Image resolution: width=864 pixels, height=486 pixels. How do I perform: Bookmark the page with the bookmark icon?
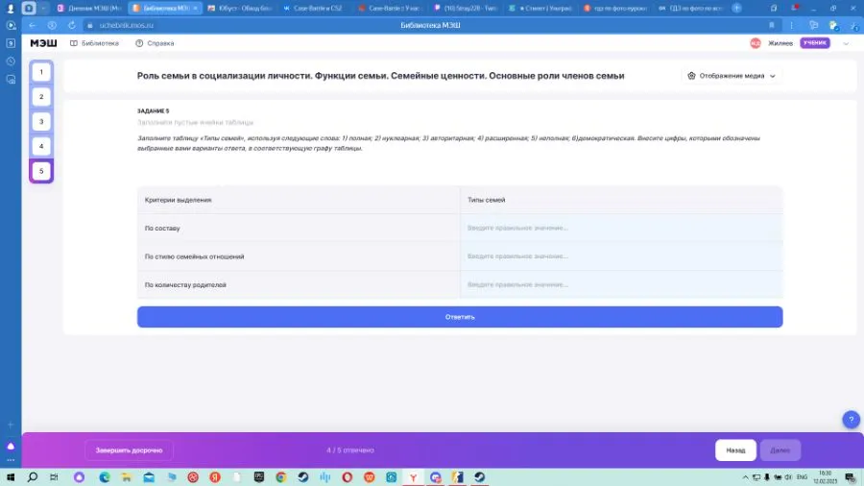point(772,25)
